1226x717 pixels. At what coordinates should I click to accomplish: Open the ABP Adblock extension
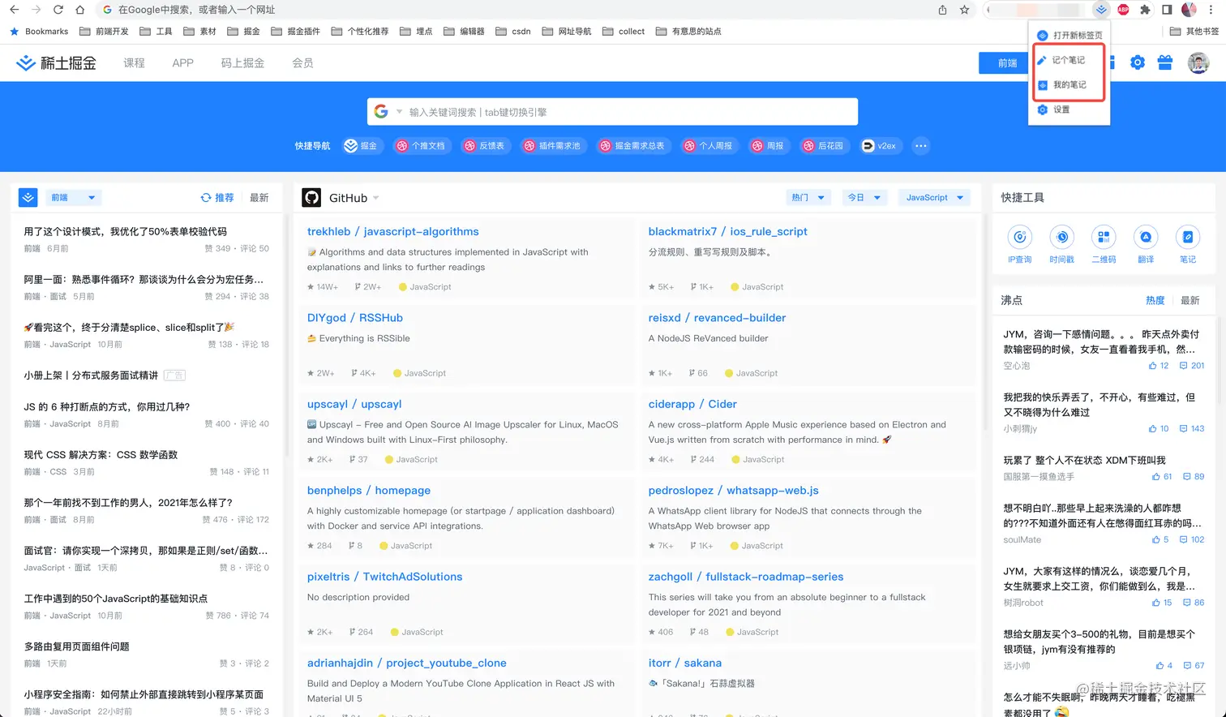1123,10
